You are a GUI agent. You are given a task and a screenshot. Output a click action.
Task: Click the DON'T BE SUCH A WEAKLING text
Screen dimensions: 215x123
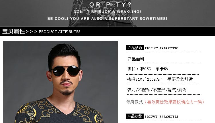point(107,12)
